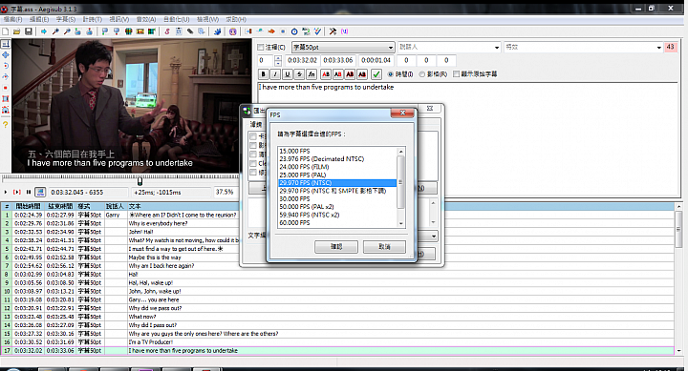Click the layer number spinner arrows
Viewport: 688px width, 371px height.
(x=278, y=60)
